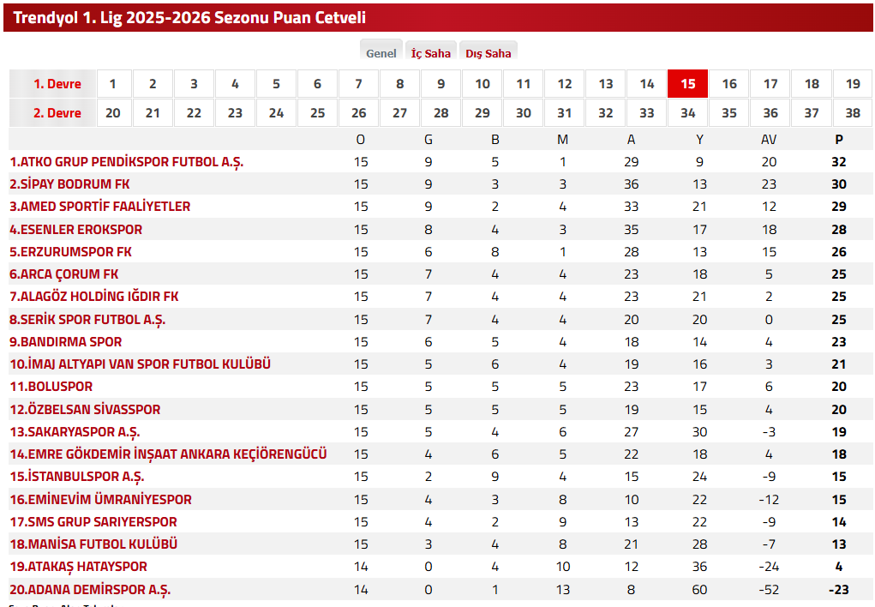Select match week 10
Viewport: 875px width, 607px height.
click(482, 84)
